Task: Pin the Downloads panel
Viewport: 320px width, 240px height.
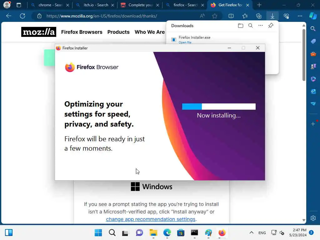Action: point(271,26)
